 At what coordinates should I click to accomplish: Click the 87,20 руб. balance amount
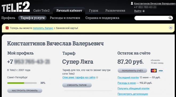click(x=130, y=62)
